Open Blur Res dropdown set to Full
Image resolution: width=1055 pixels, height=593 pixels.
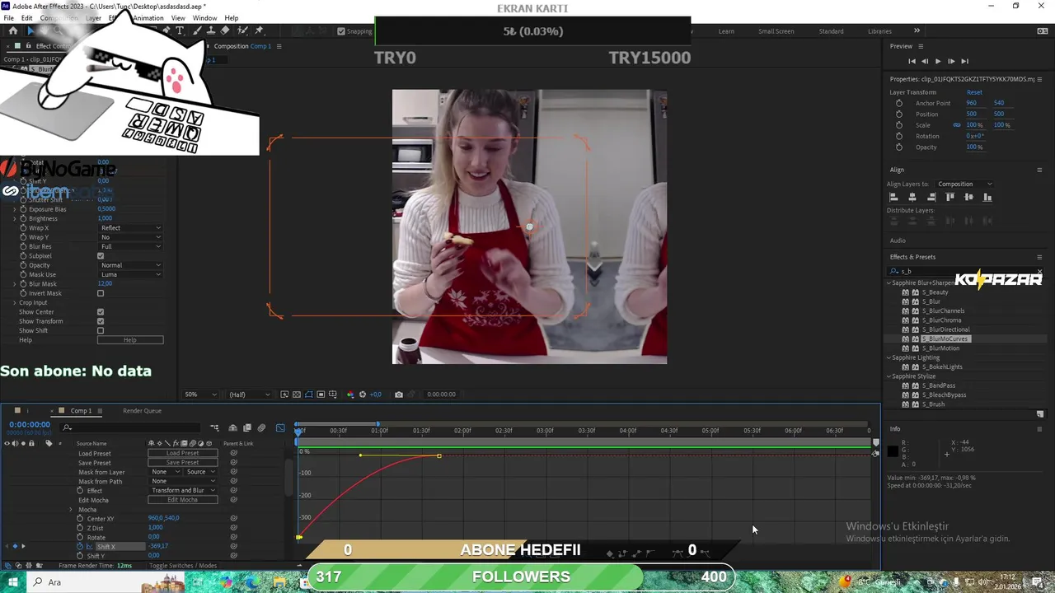coord(130,246)
